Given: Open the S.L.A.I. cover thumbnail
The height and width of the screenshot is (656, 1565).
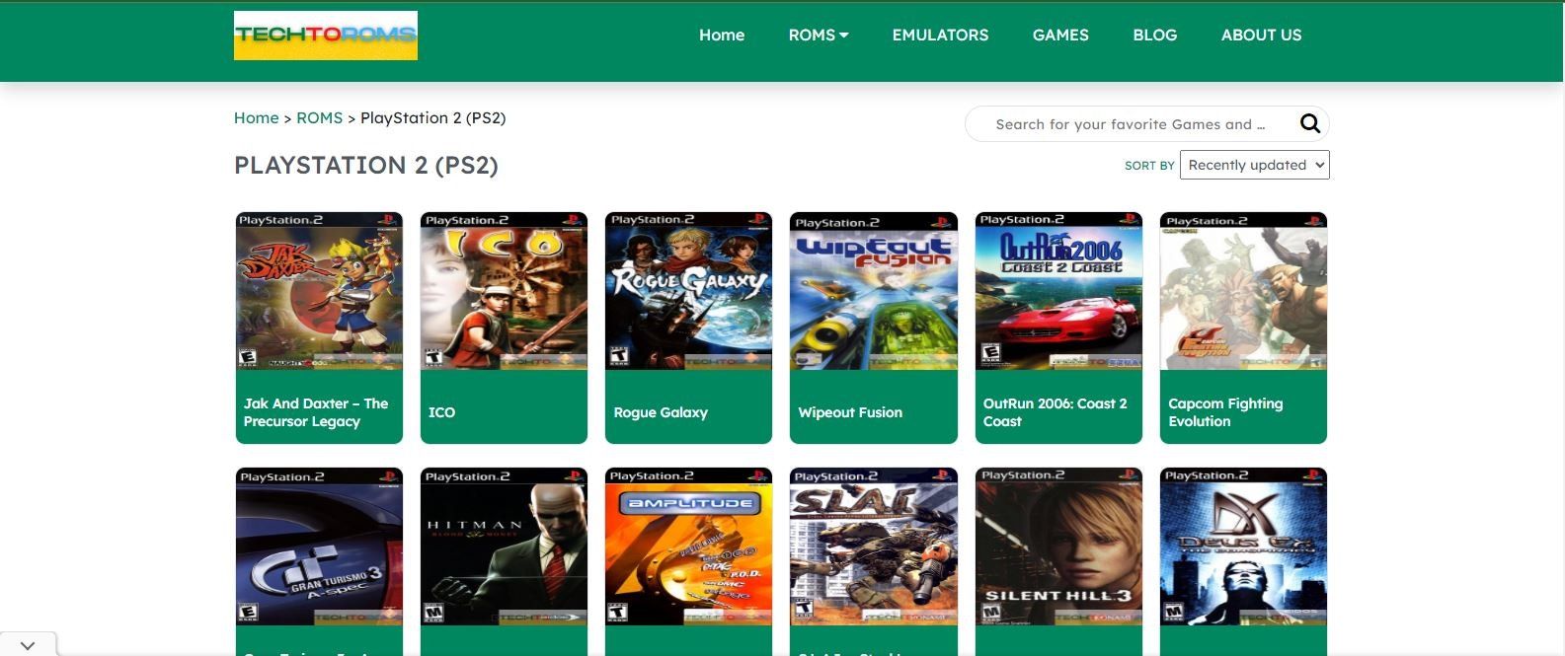Looking at the screenshot, I should pos(874,547).
